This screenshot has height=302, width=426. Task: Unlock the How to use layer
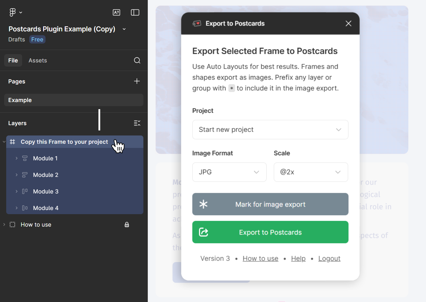[127, 225]
